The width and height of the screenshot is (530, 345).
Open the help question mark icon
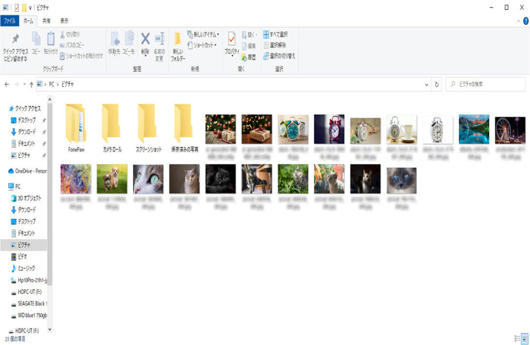pos(525,21)
